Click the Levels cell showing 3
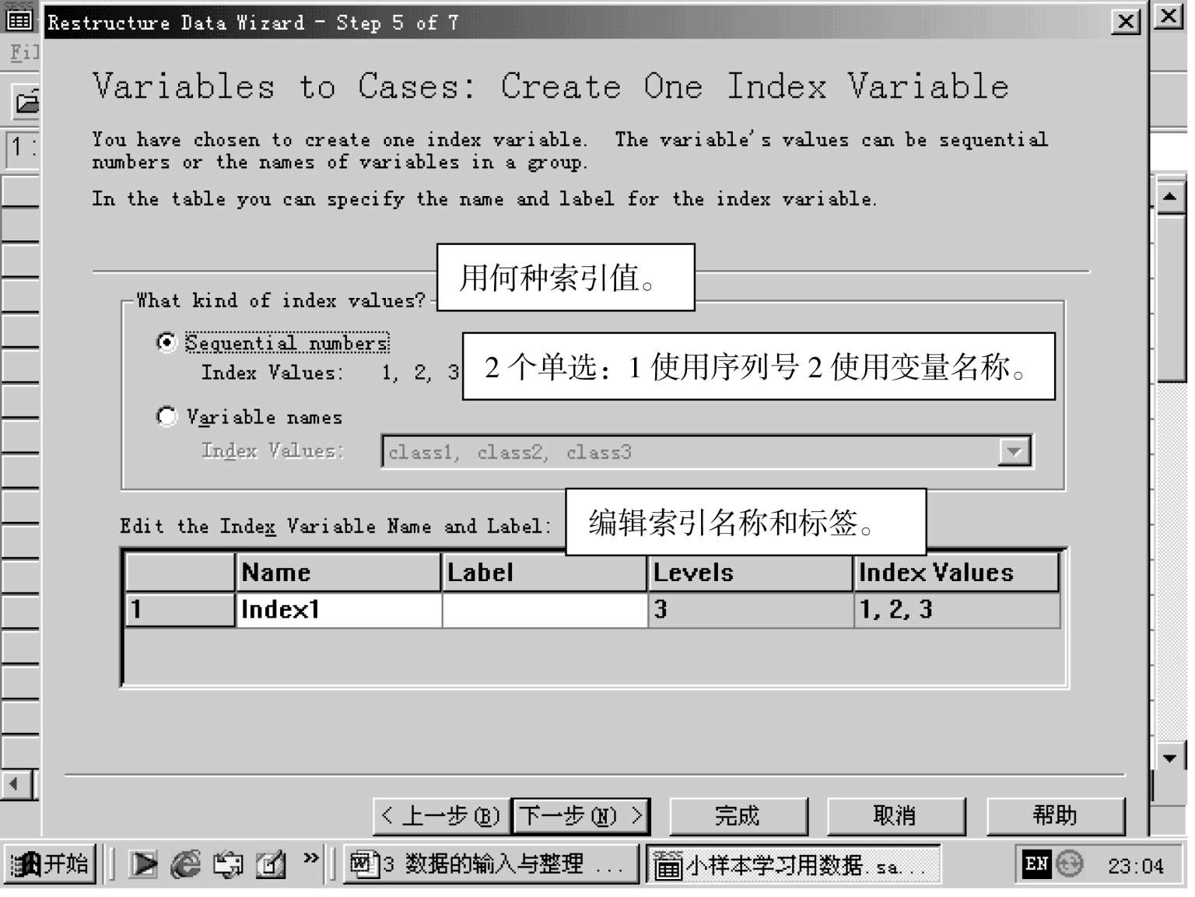 [751, 609]
